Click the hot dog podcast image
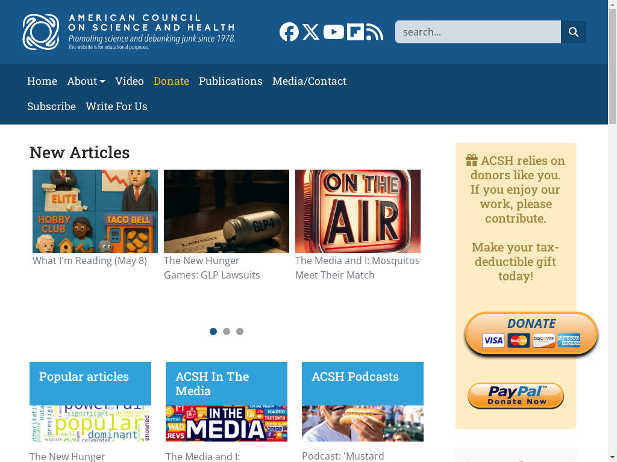Image resolution: width=617 pixels, height=462 pixels. coord(363,423)
